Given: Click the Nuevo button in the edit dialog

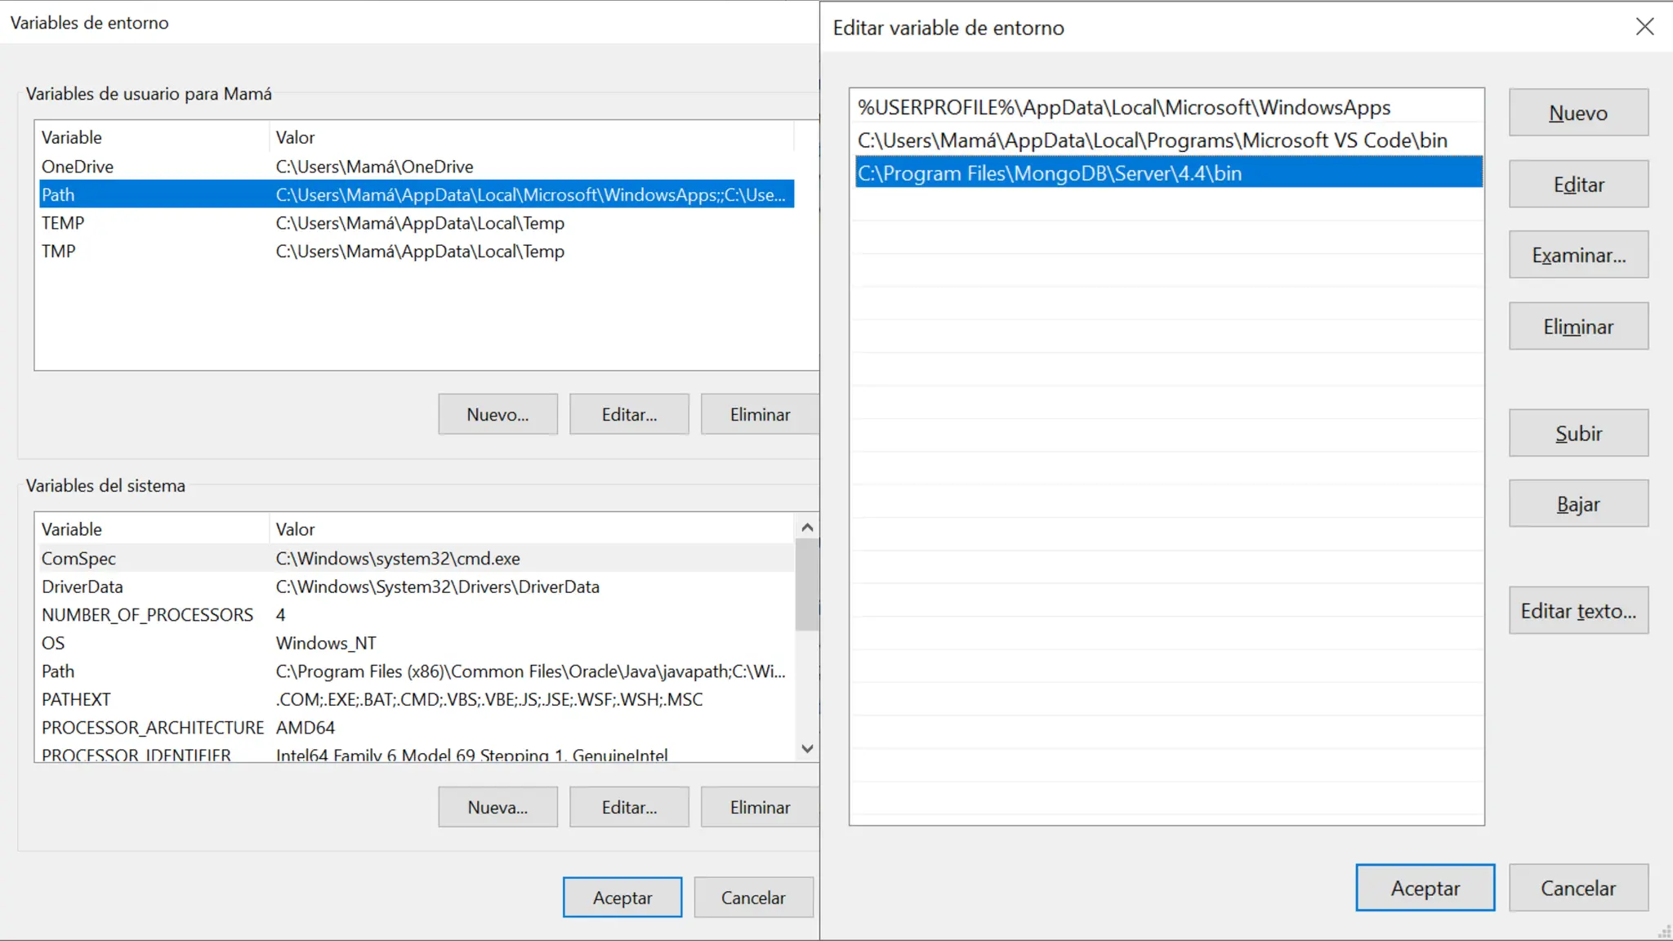Looking at the screenshot, I should pyautogui.click(x=1577, y=113).
